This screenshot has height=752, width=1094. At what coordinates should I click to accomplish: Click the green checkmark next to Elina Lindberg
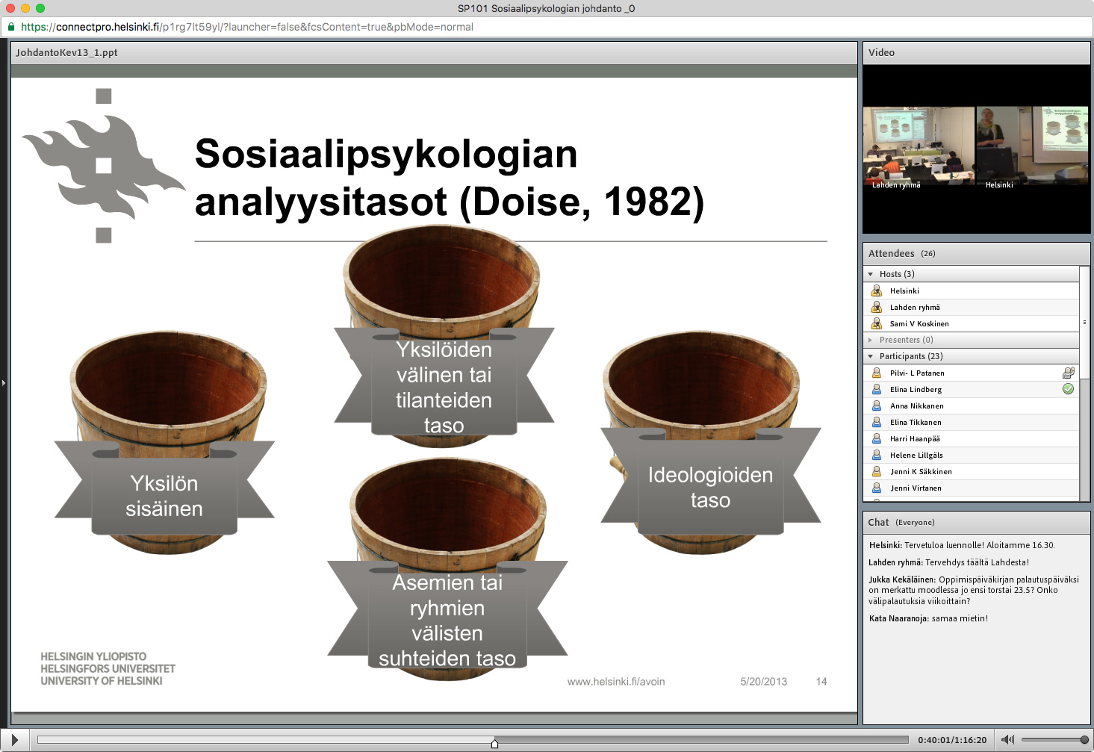point(1068,389)
